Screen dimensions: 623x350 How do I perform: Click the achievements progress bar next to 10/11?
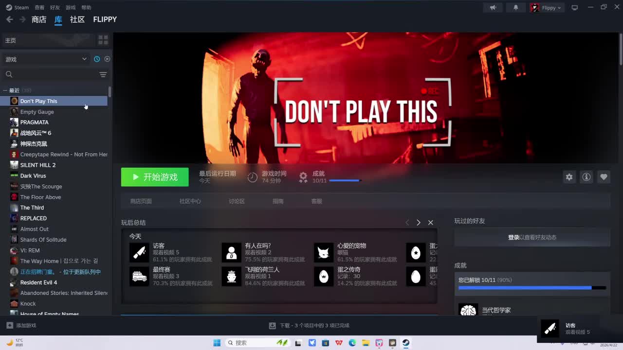(345, 181)
